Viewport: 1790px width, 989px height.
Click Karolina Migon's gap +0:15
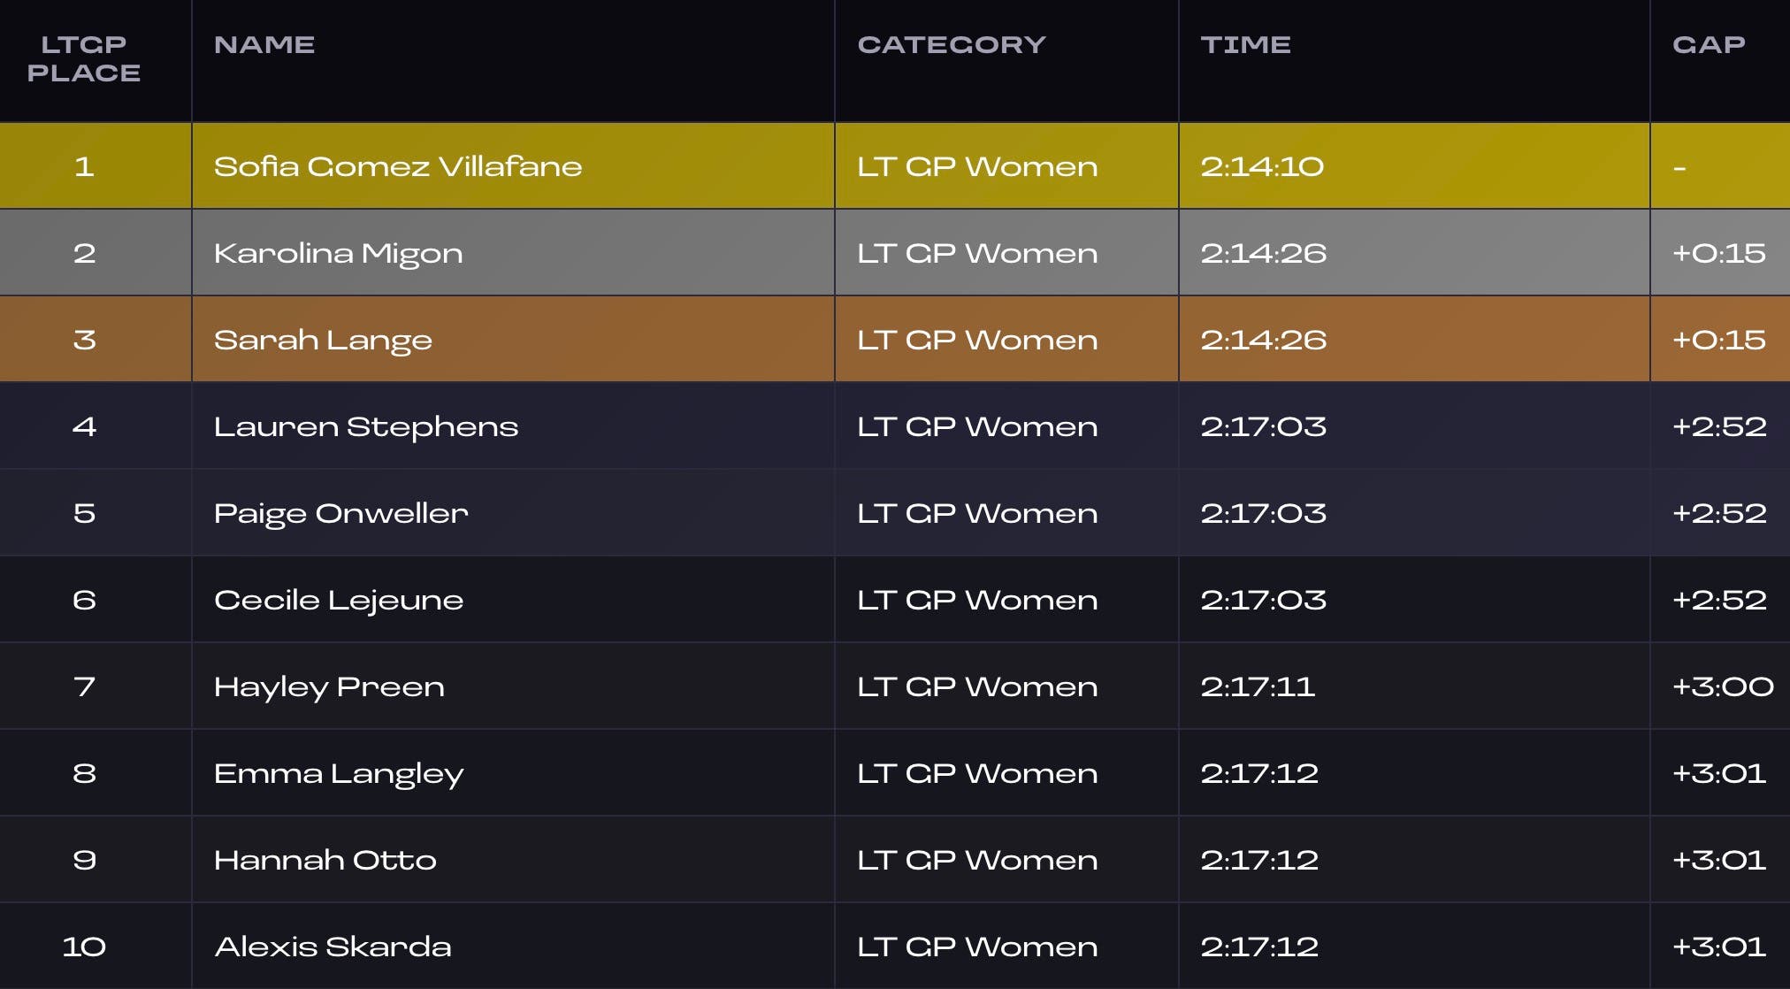click(x=1718, y=253)
